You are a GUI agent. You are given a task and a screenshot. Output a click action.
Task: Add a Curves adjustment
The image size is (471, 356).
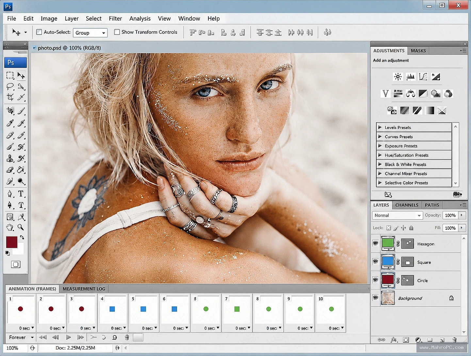[x=423, y=77]
